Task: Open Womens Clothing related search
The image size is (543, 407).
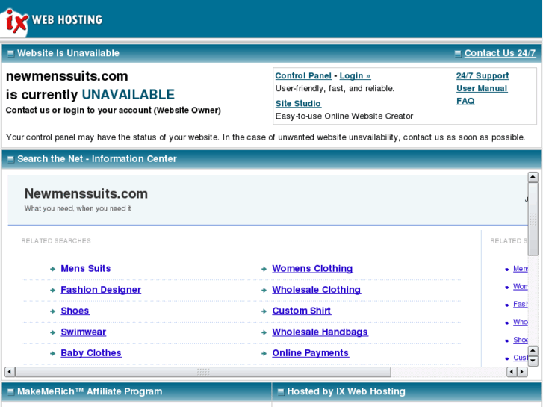Action: (312, 268)
